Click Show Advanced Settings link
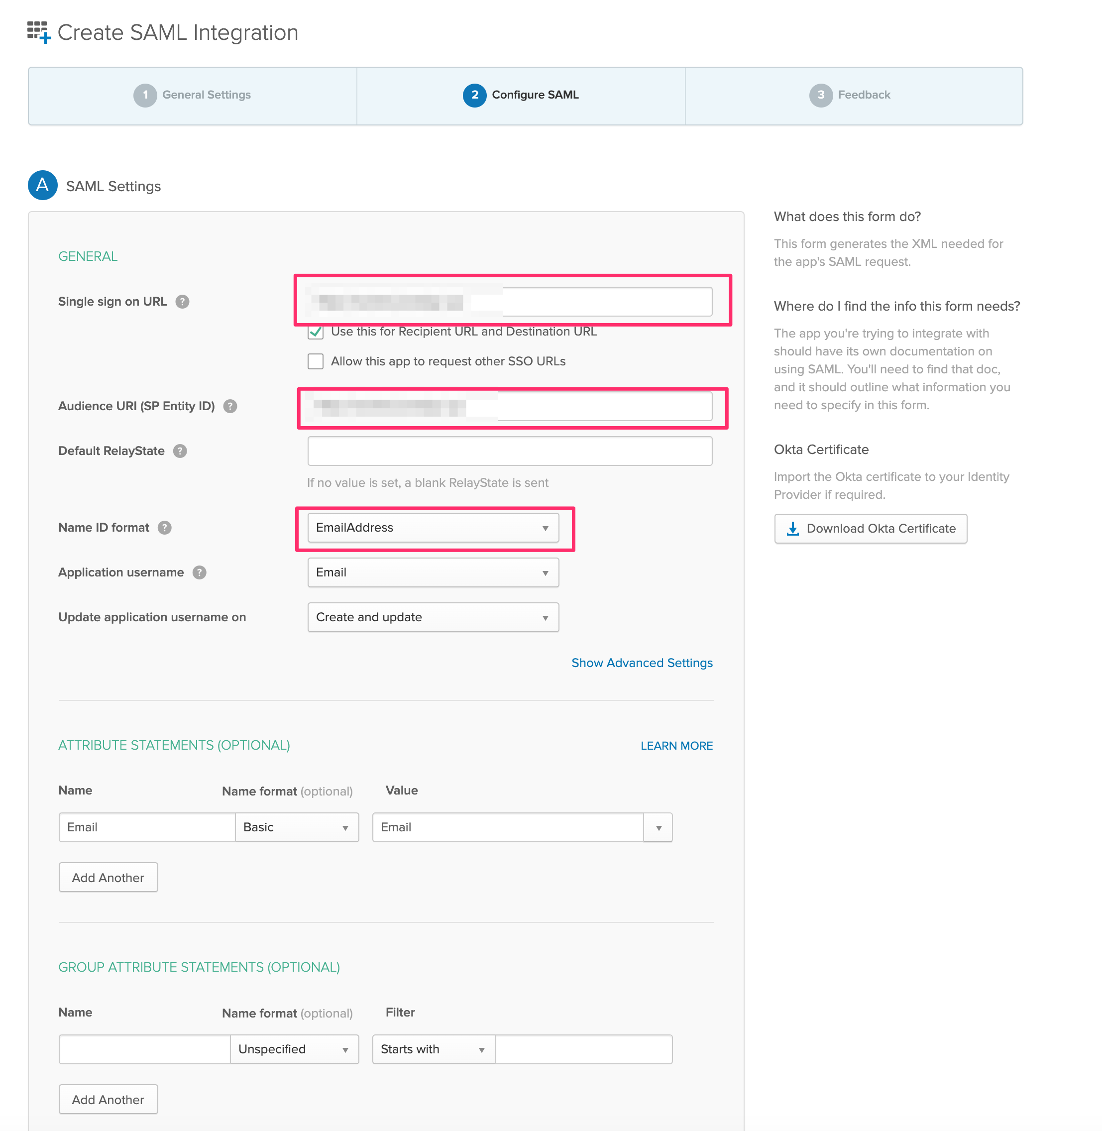The width and height of the screenshot is (1102, 1131). [x=642, y=663]
